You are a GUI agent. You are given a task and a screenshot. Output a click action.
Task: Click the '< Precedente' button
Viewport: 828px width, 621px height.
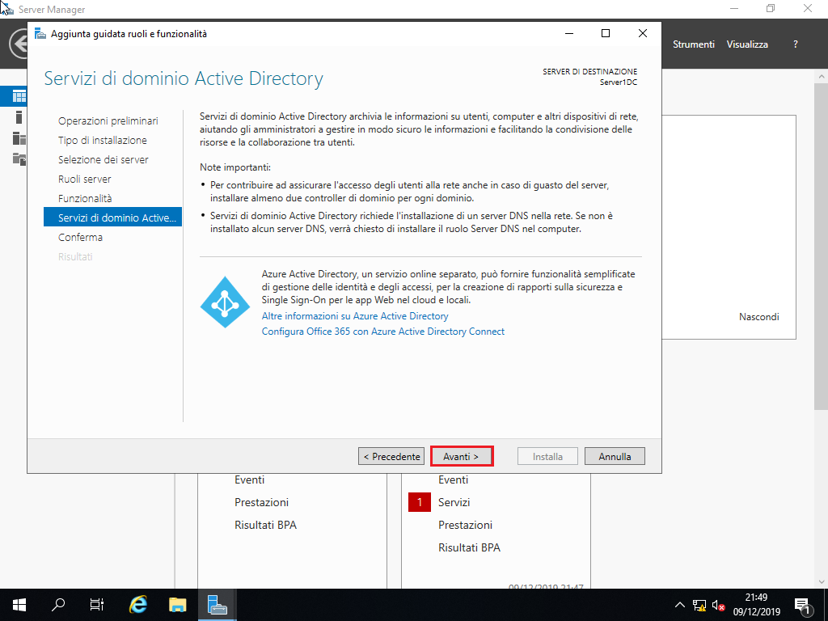(391, 455)
